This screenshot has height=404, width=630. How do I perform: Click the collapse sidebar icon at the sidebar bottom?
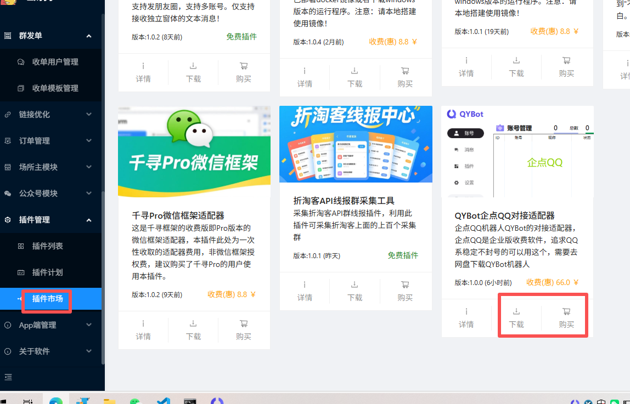[x=8, y=377]
